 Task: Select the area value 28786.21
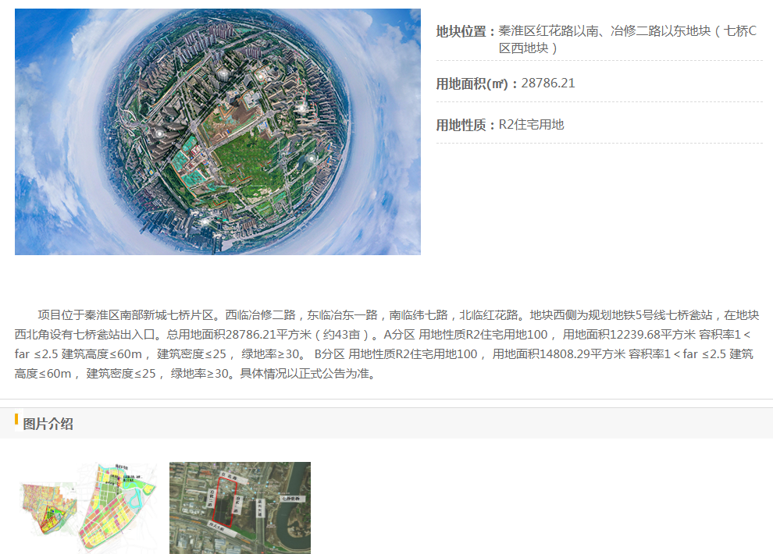point(548,83)
